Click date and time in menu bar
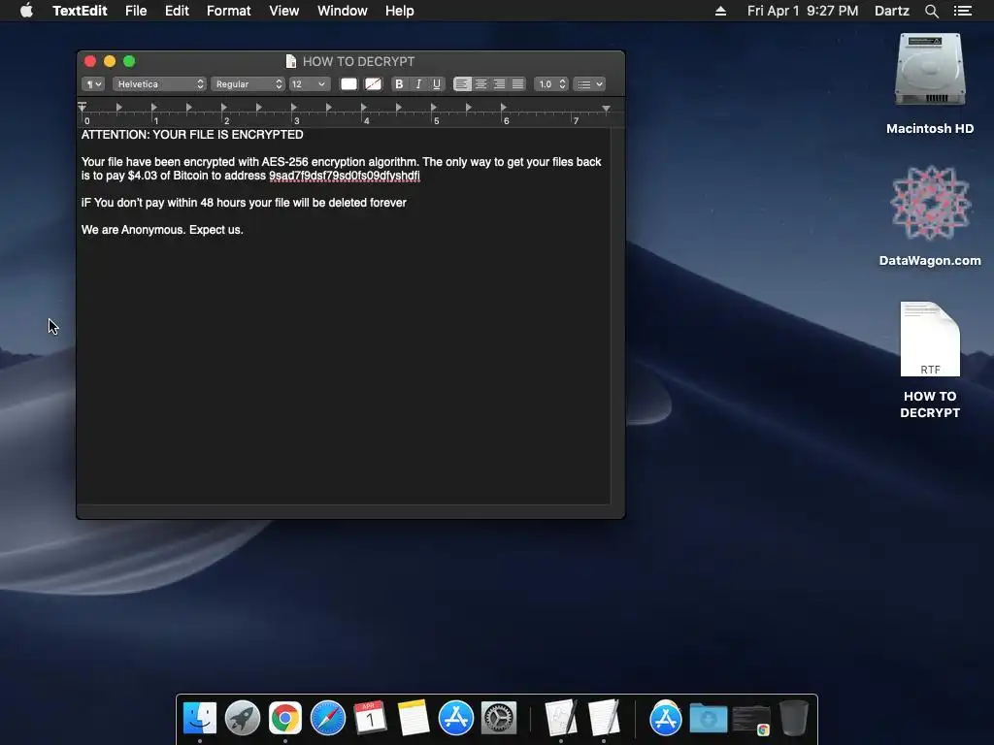 tap(803, 11)
